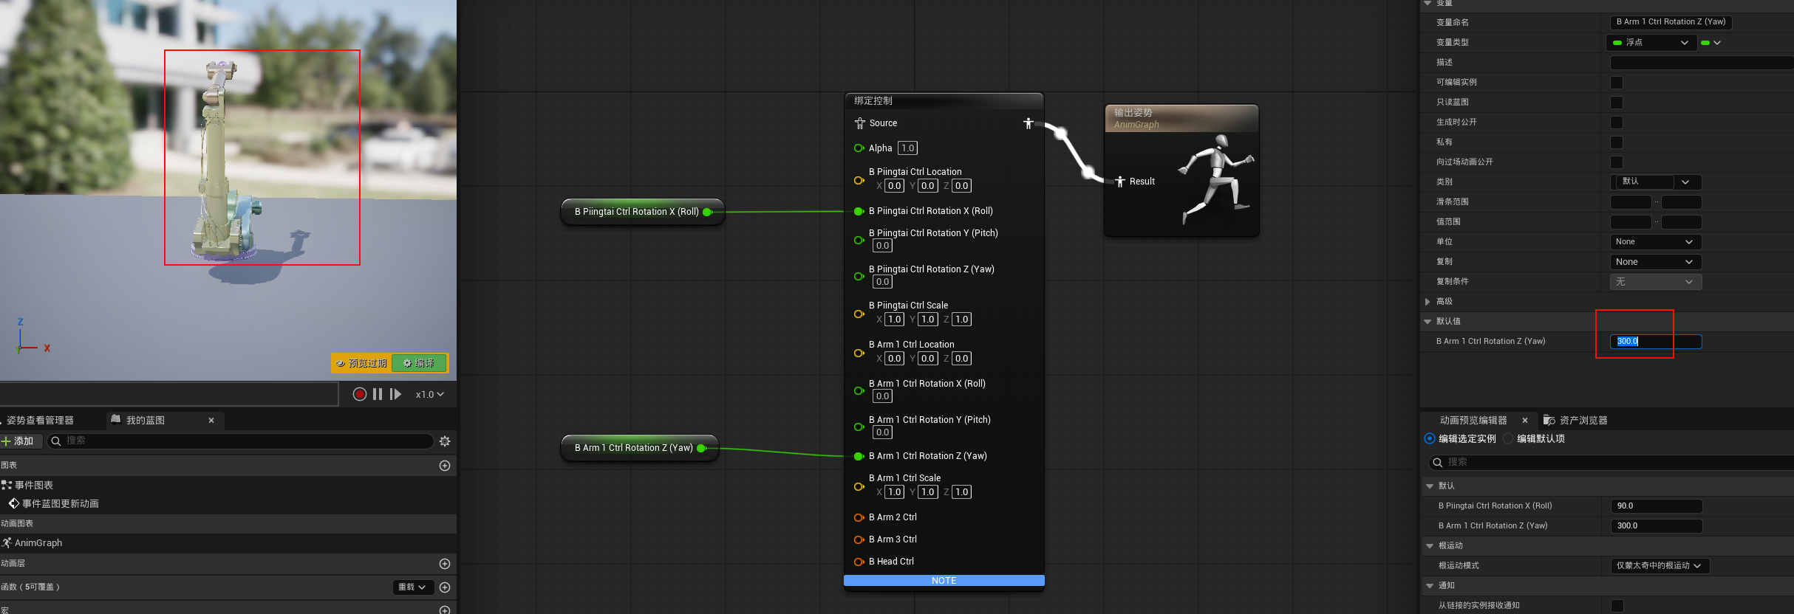The image size is (1794, 614).
Task: Toggle the 从链接的实例接收通知 checkbox
Action: pos(1617,606)
